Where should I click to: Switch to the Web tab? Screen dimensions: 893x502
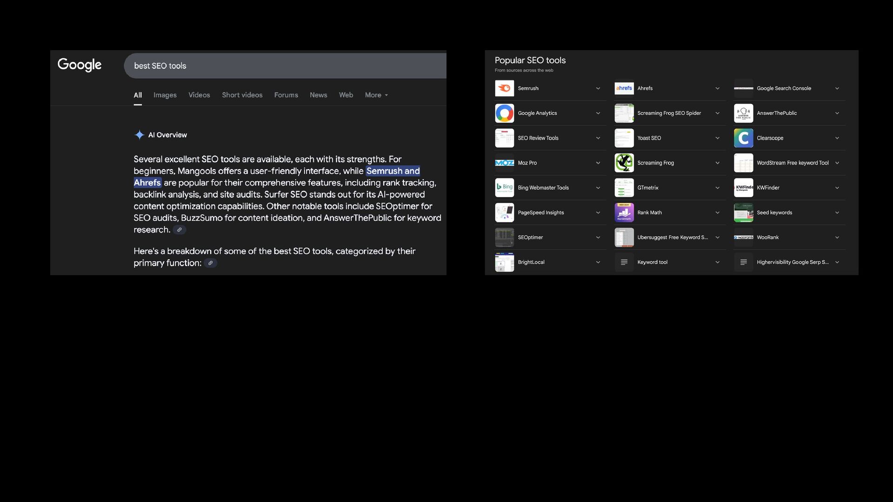coord(346,95)
